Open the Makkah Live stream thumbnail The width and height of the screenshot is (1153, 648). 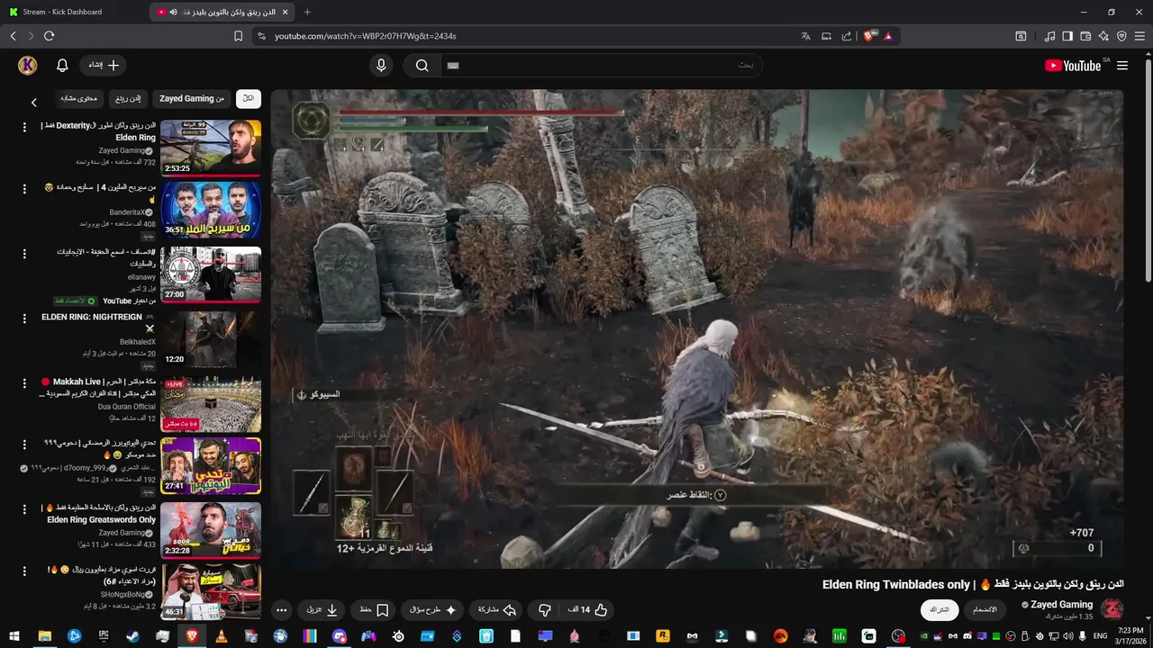pos(211,403)
